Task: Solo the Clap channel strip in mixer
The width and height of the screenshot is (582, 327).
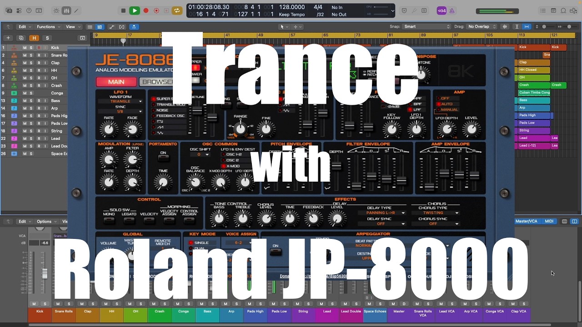Action: click(x=93, y=304)
